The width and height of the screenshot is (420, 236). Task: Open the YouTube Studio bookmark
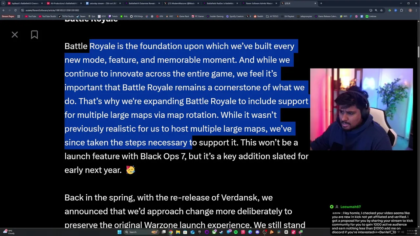click(48, 16)
